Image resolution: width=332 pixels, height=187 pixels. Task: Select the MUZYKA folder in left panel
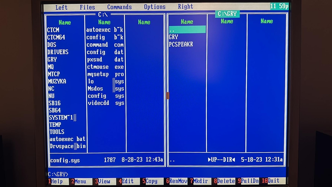point(57,81)
